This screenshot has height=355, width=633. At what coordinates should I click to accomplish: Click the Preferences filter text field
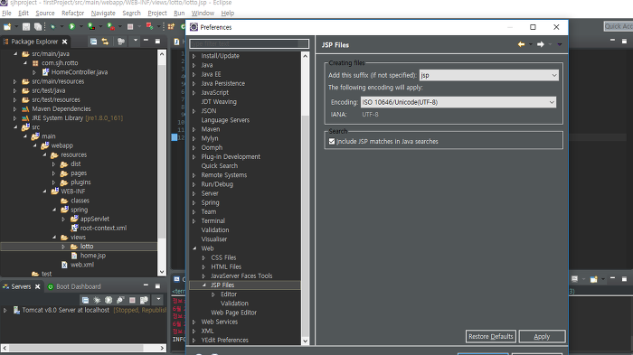(249, 43)
